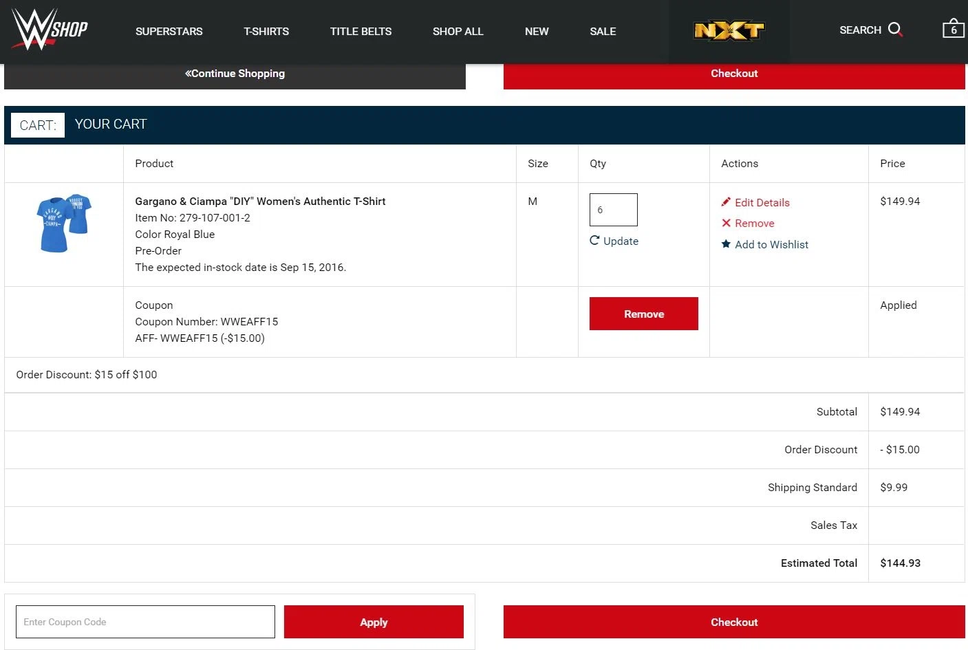Click the Color Royal Blue text
968x650 pixels.
pos(175,234)
